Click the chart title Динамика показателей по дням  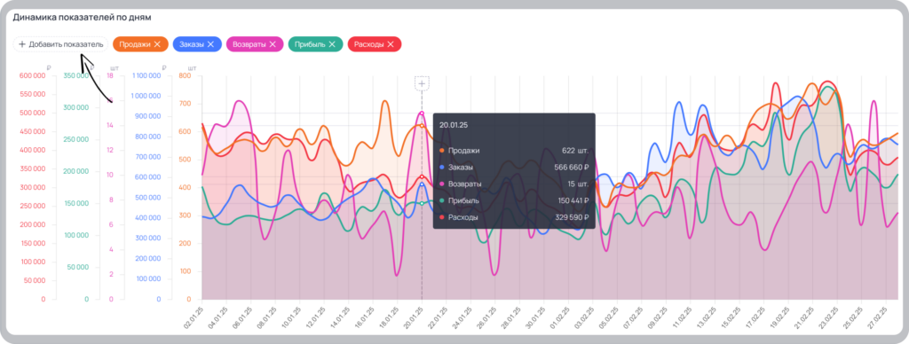point(83,18)
